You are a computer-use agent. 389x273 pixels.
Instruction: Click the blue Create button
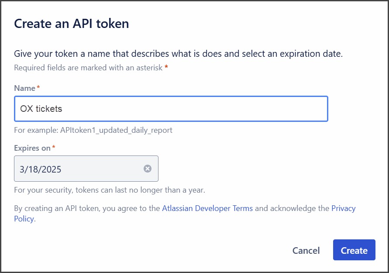pyautogui.click(x=354, y=250)
